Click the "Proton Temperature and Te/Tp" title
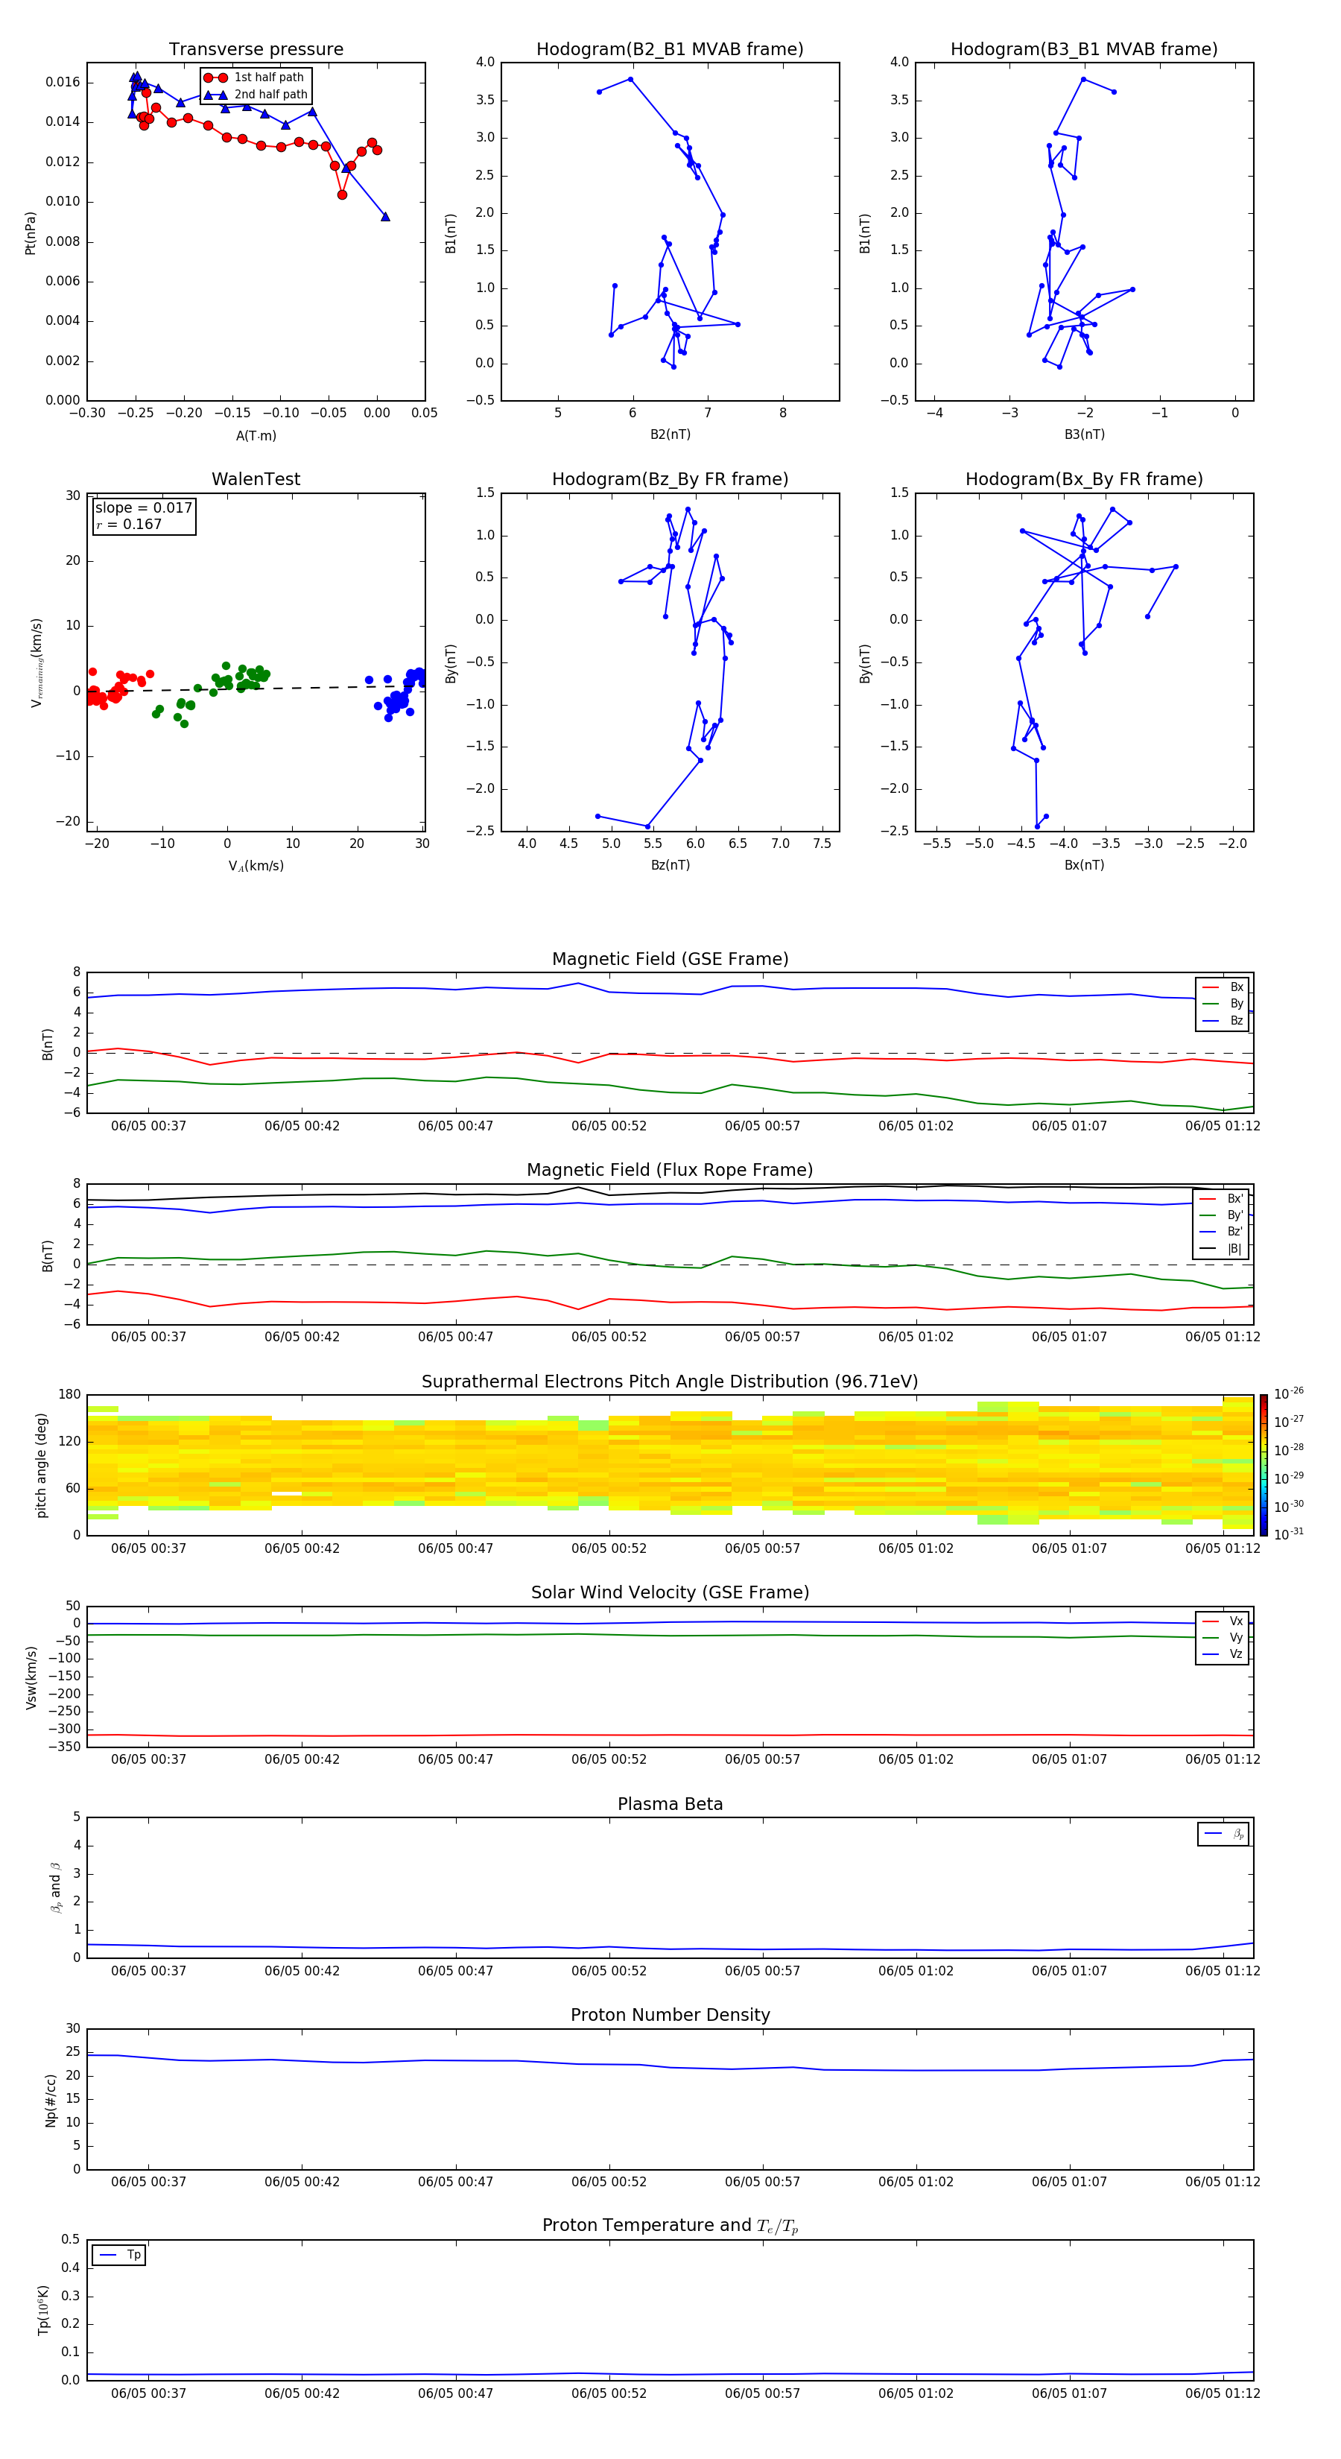 click(670, 2226)
